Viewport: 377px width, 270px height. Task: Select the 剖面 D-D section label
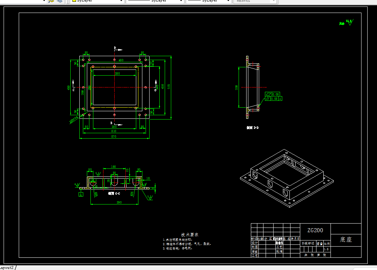pyautogui.click(x=252, y=128)
